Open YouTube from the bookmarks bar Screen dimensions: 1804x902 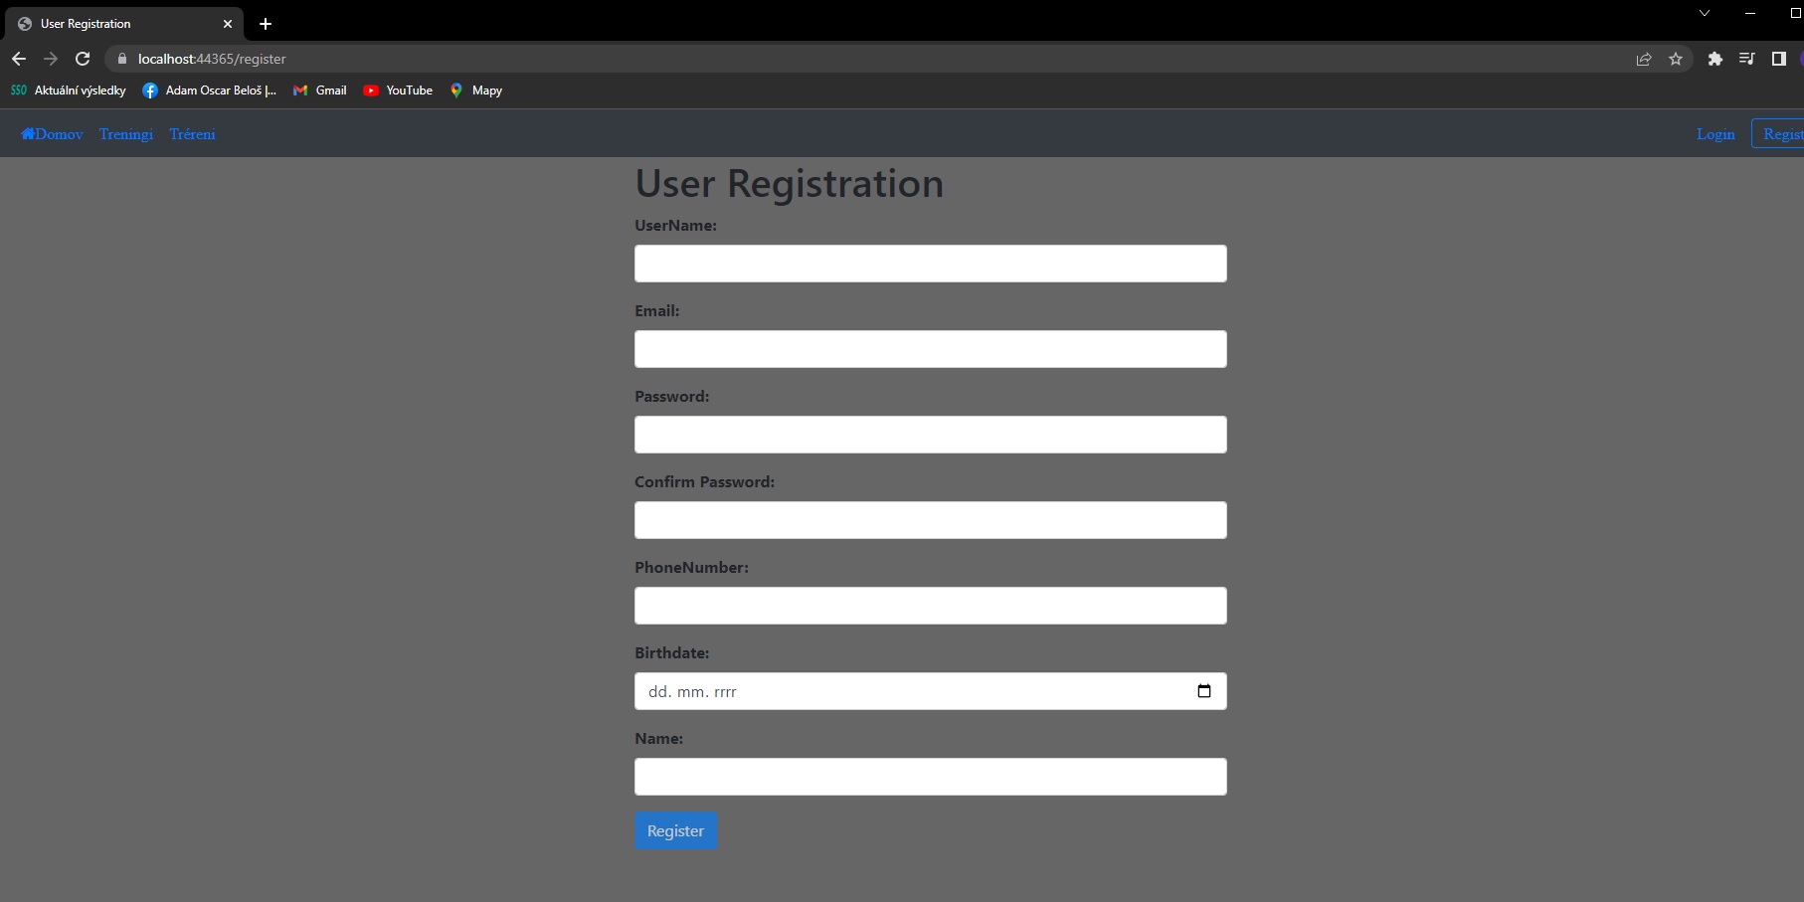(x=398, y=90)
